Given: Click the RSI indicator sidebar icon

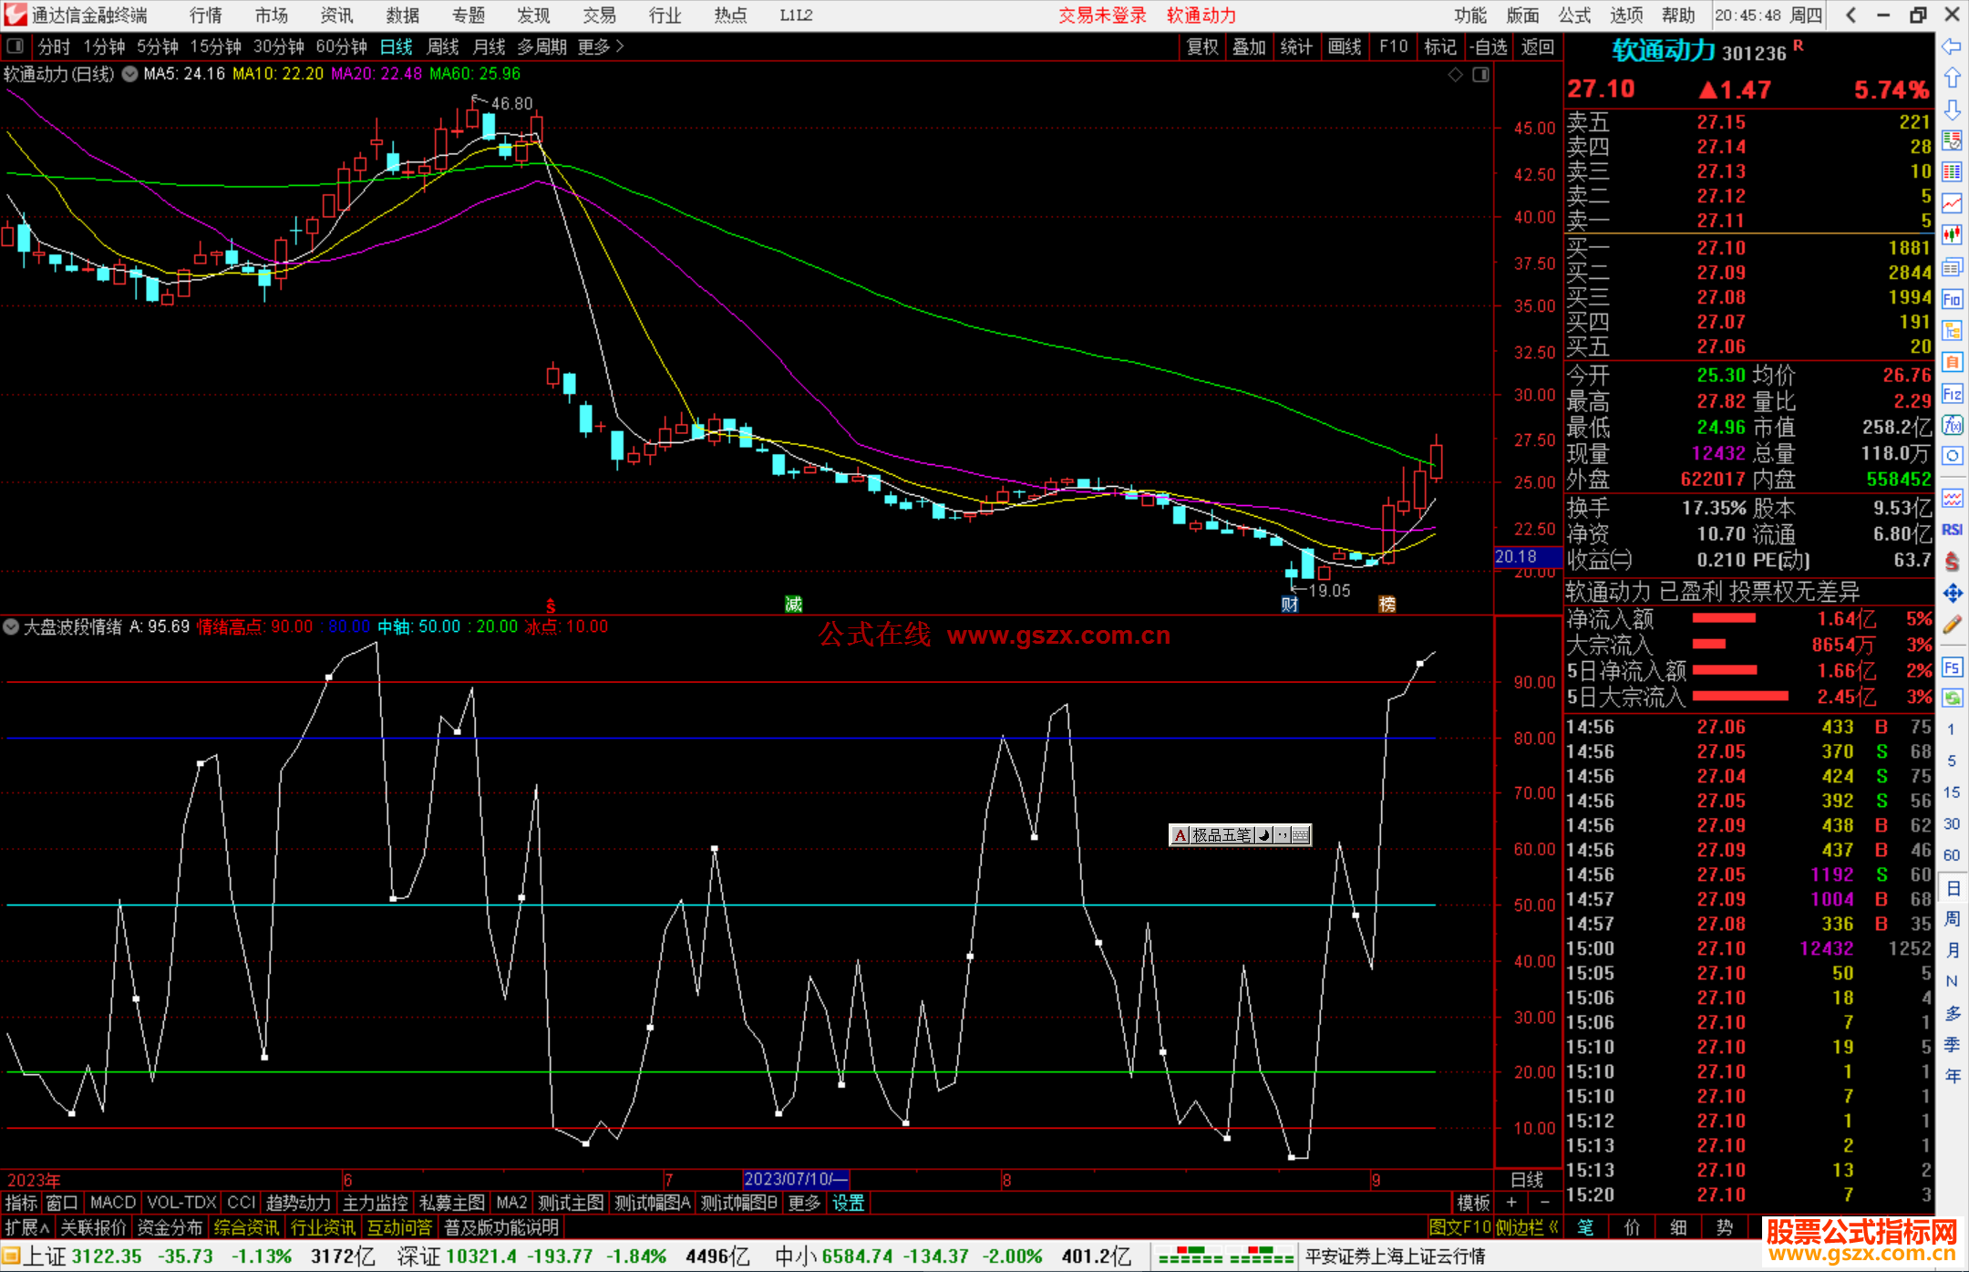Looking at the screenshot, I should 1952,530.
